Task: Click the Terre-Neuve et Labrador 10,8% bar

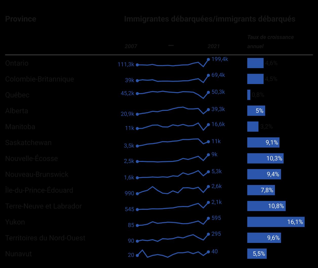Action: [x=267, y=206]
